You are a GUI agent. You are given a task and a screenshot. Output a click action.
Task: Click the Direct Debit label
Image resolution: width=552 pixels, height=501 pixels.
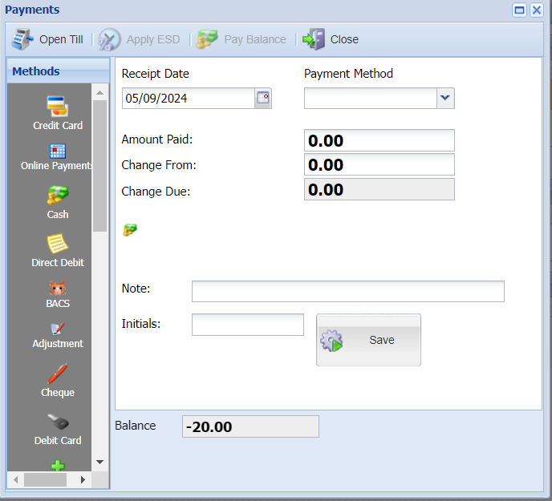(58, 263)
